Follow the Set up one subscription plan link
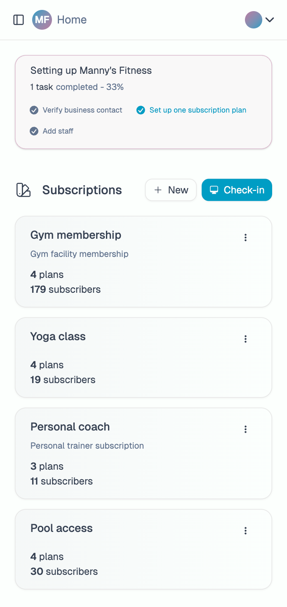287x607 pixels. [x=198, y=110]
